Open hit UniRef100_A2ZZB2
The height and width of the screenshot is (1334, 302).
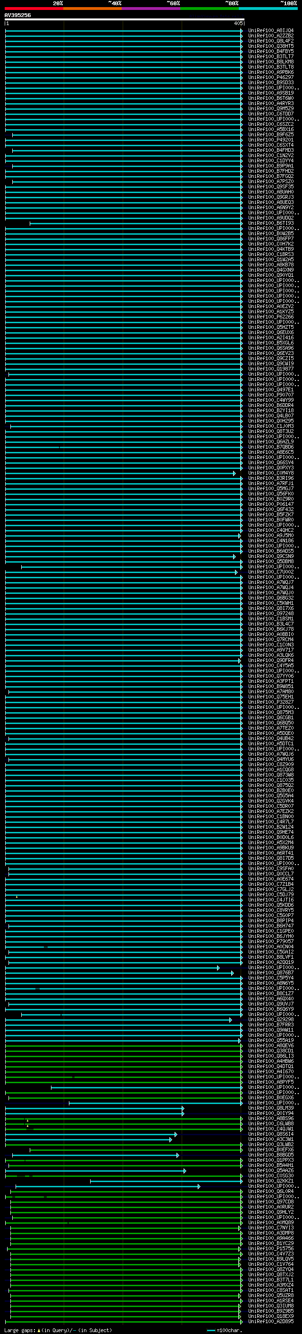pos(271,36)
